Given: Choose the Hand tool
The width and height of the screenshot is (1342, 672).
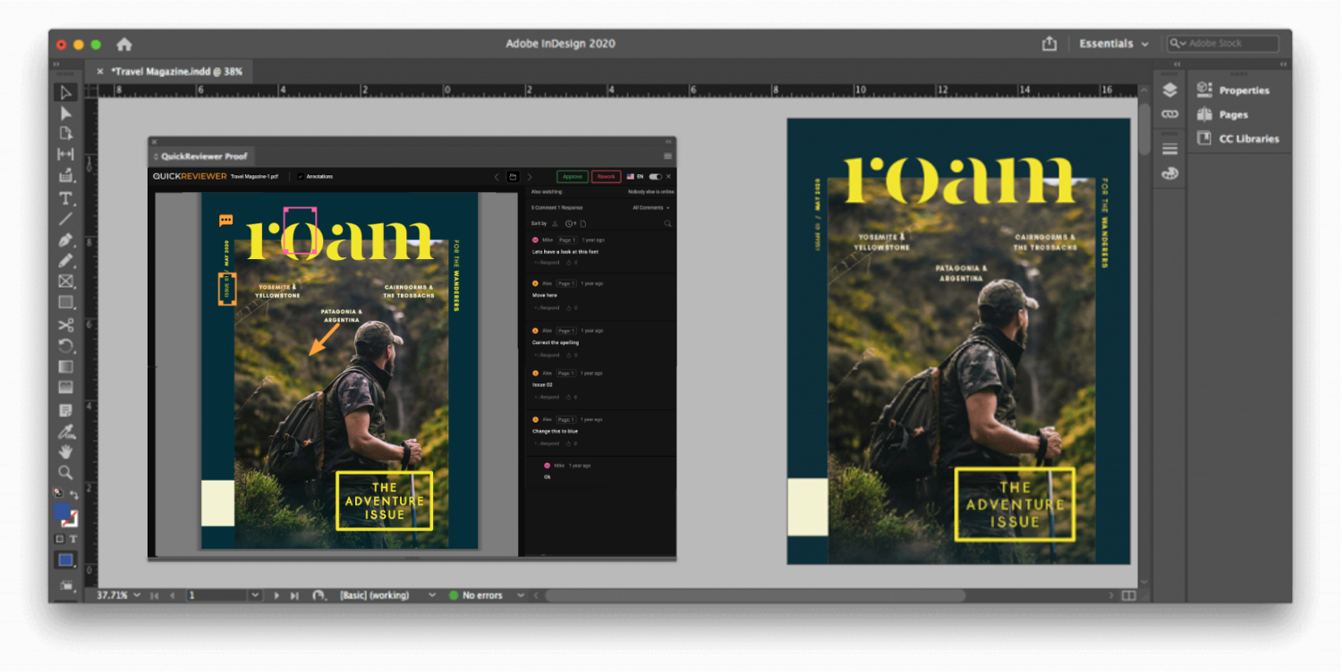Looking at the screenshot, I should click(65, 451).
